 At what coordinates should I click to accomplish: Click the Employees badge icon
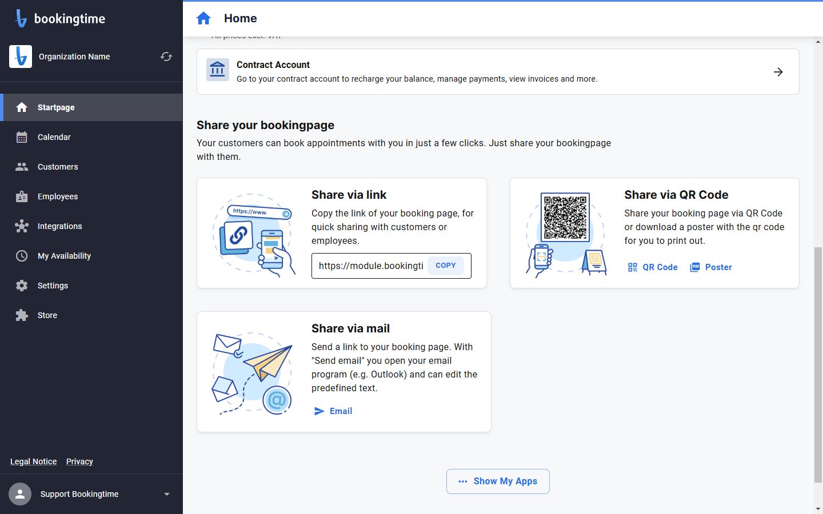click(22, 196)
